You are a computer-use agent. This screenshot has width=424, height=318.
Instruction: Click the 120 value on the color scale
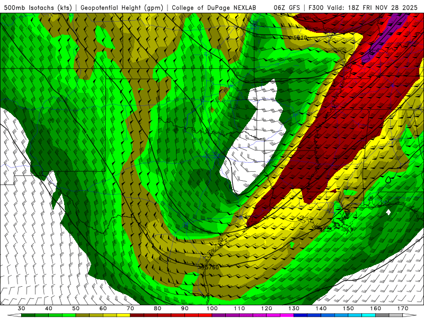pyautogui.click(x=267, y=308)
